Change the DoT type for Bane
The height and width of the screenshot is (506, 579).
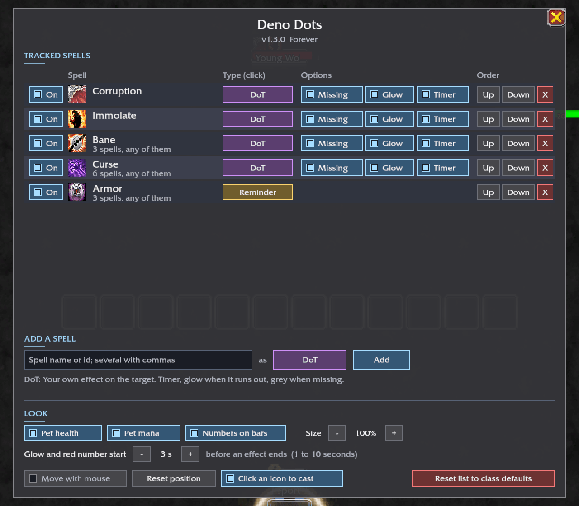[257, 143]
